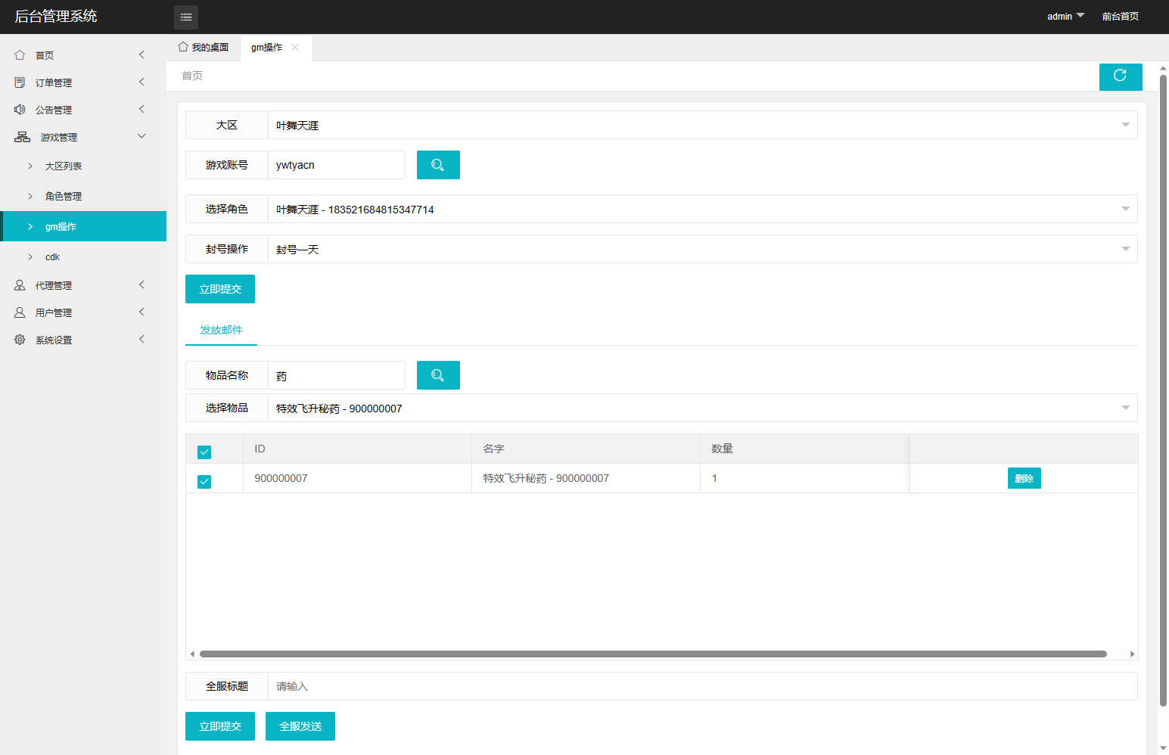Viewport: 1169px width, 755px height.
Task: Open the 选择物品 dropdown
Action: click(x=702, y=408)
